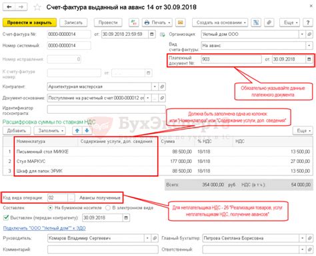
Task: Go back with the left arrow button
Action: [x=9, y=7]
